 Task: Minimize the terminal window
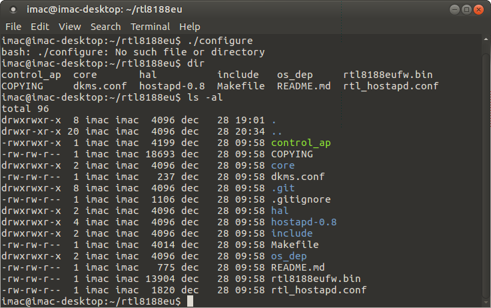(x=454, y=10)
